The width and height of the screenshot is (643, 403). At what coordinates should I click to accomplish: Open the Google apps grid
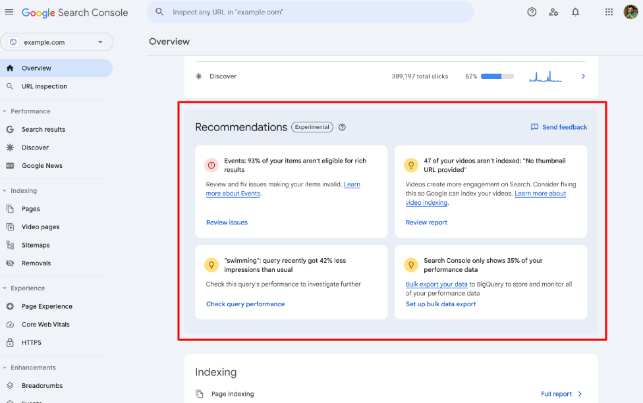point(609,13)
